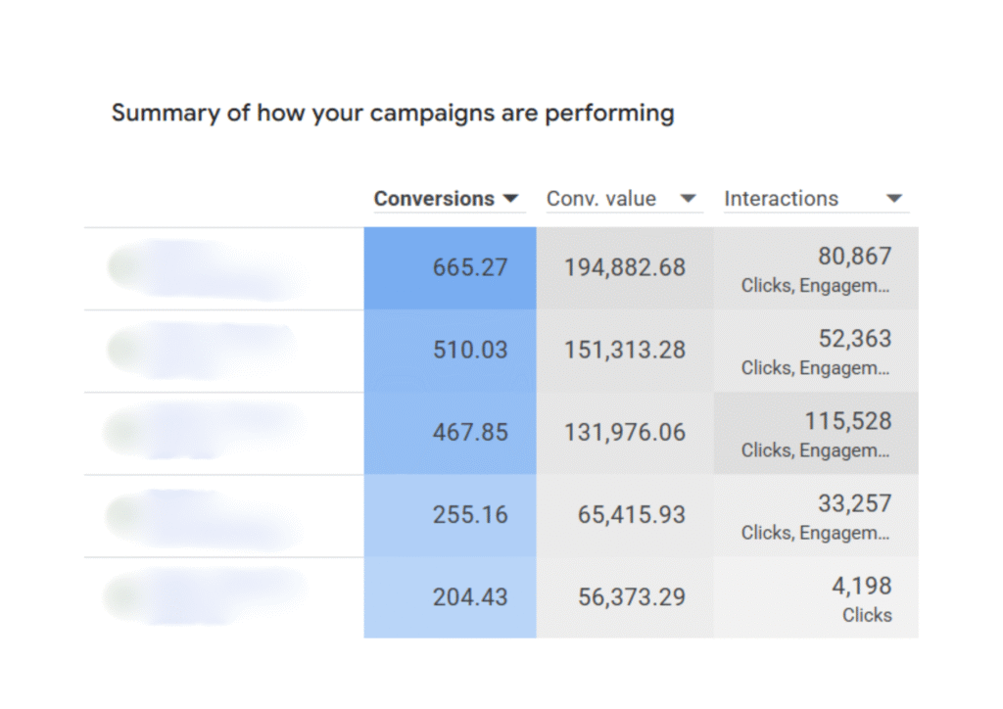
Task: Open the Conversions column dropdown arrow
Action: click(509, 199)
